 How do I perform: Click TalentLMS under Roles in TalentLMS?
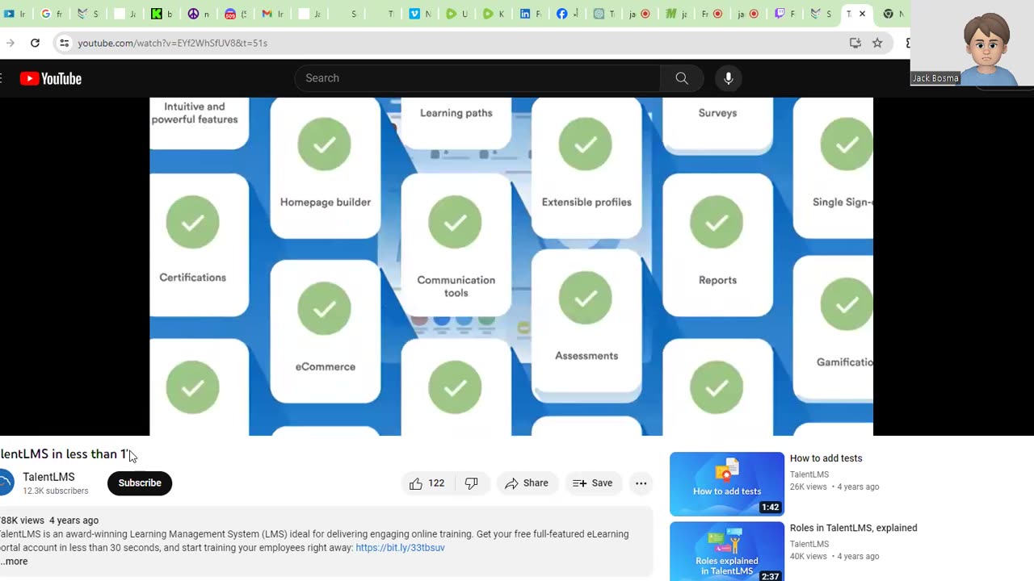[x=809, y=544]
